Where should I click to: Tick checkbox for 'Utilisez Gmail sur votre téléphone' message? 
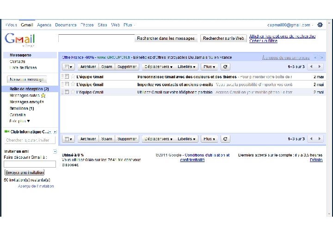click(67, 92)
